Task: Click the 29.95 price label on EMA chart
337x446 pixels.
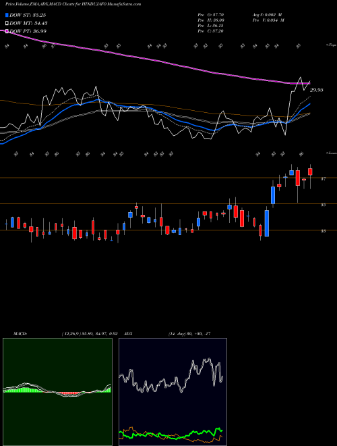Action: click(x=316, y=90)
